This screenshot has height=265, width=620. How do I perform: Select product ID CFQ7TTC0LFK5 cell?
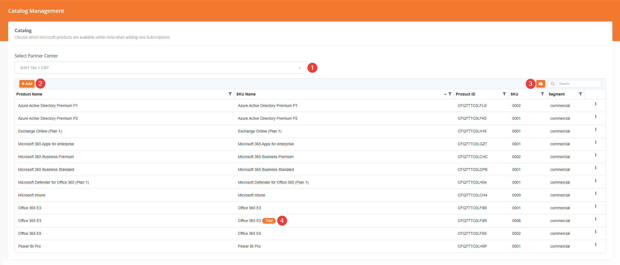coord(472,118)
